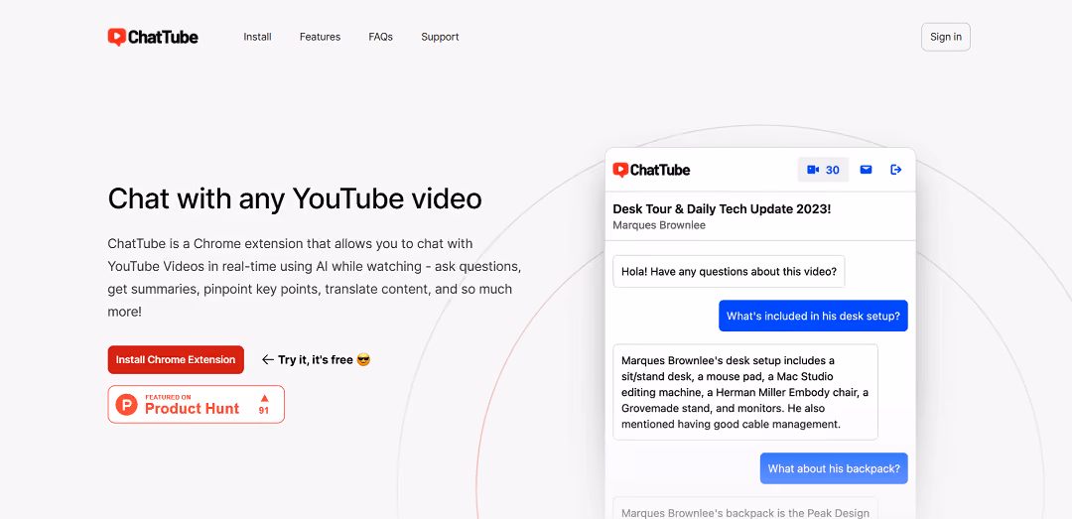Screen dimensions: 1072x519
Task: Click the blue bubble 'What about his backpack?'
Action: [x=834, y=468]
